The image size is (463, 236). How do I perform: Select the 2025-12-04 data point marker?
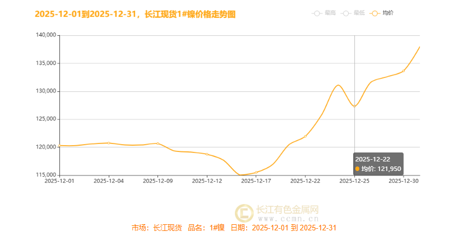click(109, 143)
